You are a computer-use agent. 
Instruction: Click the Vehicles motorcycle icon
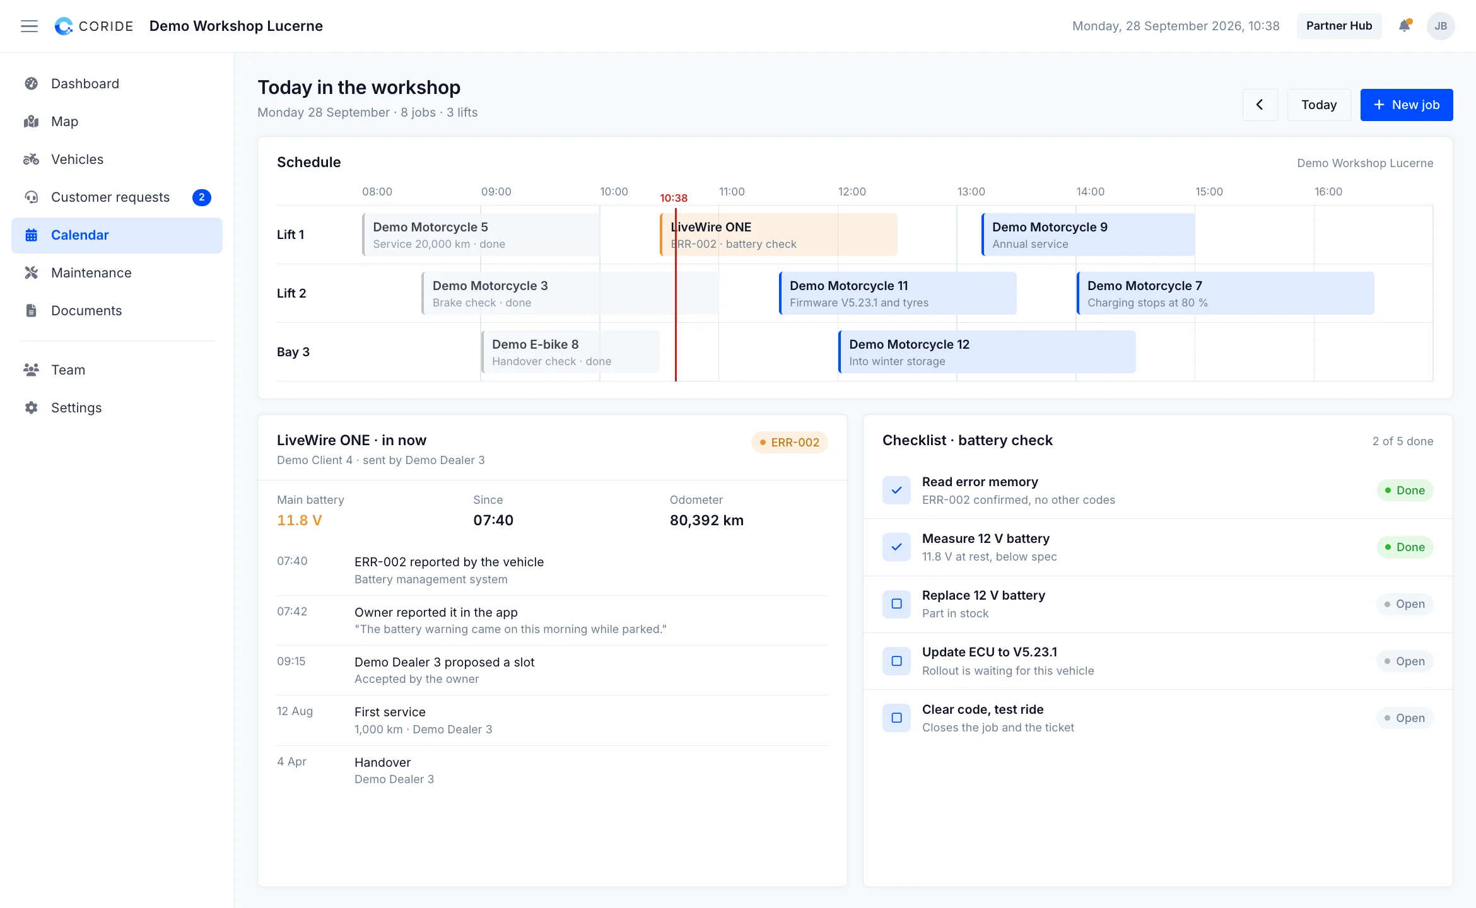pos(32,160)
